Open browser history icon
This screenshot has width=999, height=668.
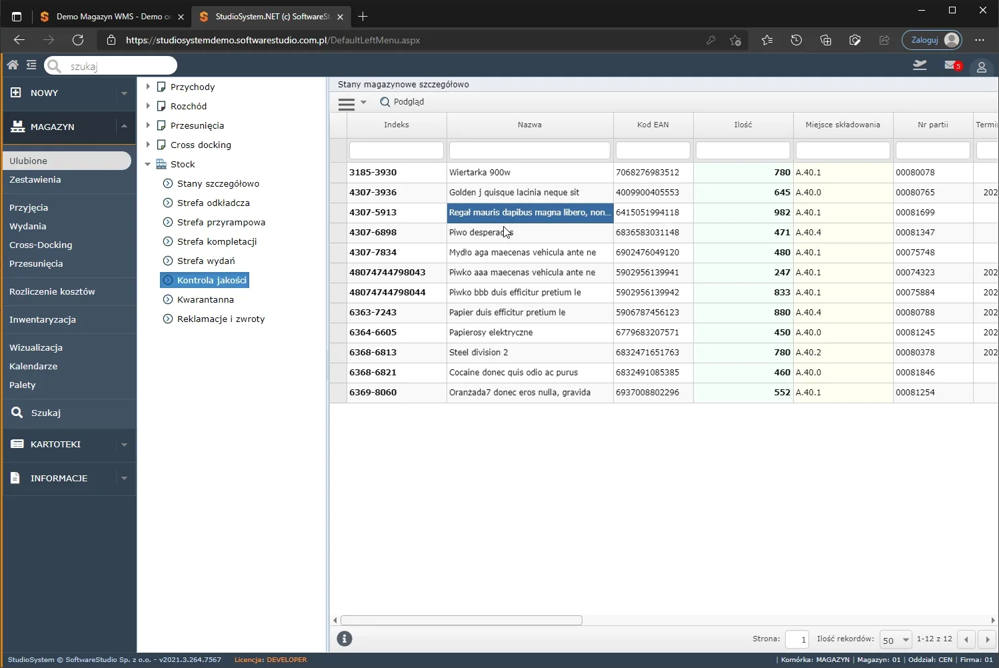coord(796,40)
